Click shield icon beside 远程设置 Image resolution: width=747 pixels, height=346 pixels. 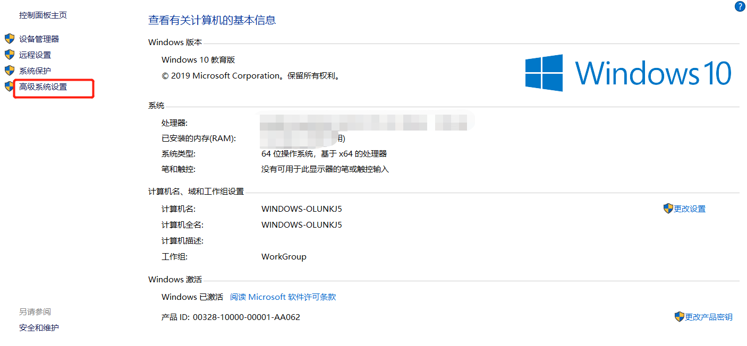tap(10, 55)
